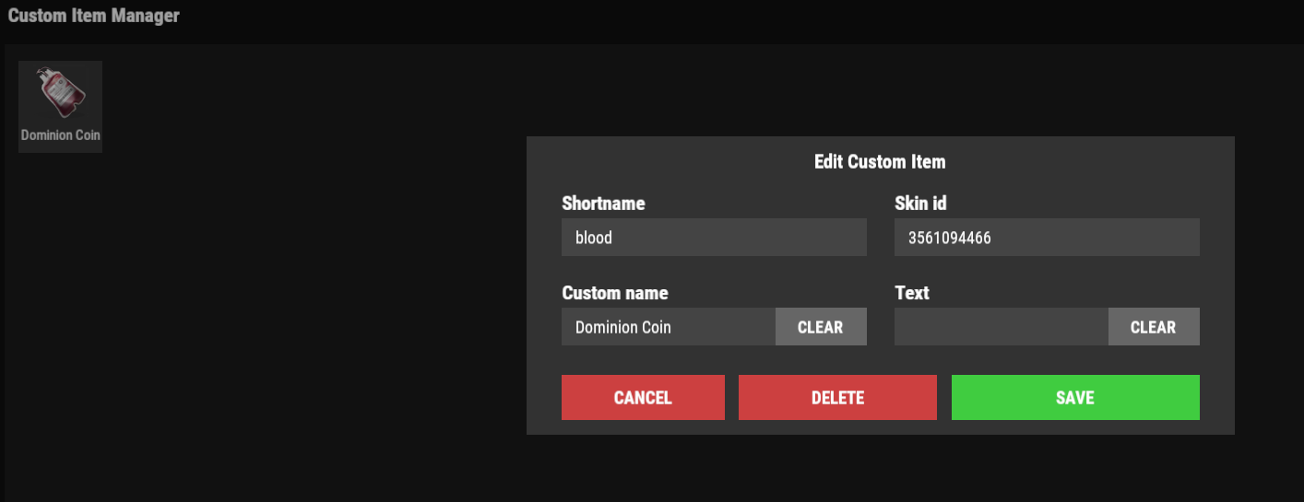Viewport: 1304px width, 502px height.
Task: Edit the Custom name text box
Action: click(x=668, y=327)
